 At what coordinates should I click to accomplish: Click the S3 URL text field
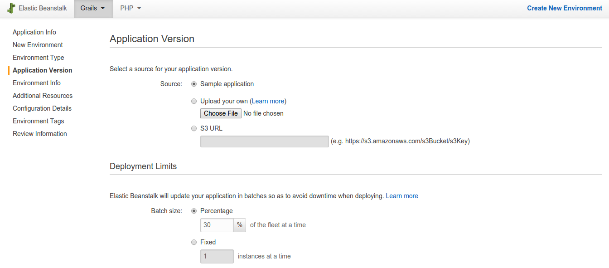coord(265,141)
